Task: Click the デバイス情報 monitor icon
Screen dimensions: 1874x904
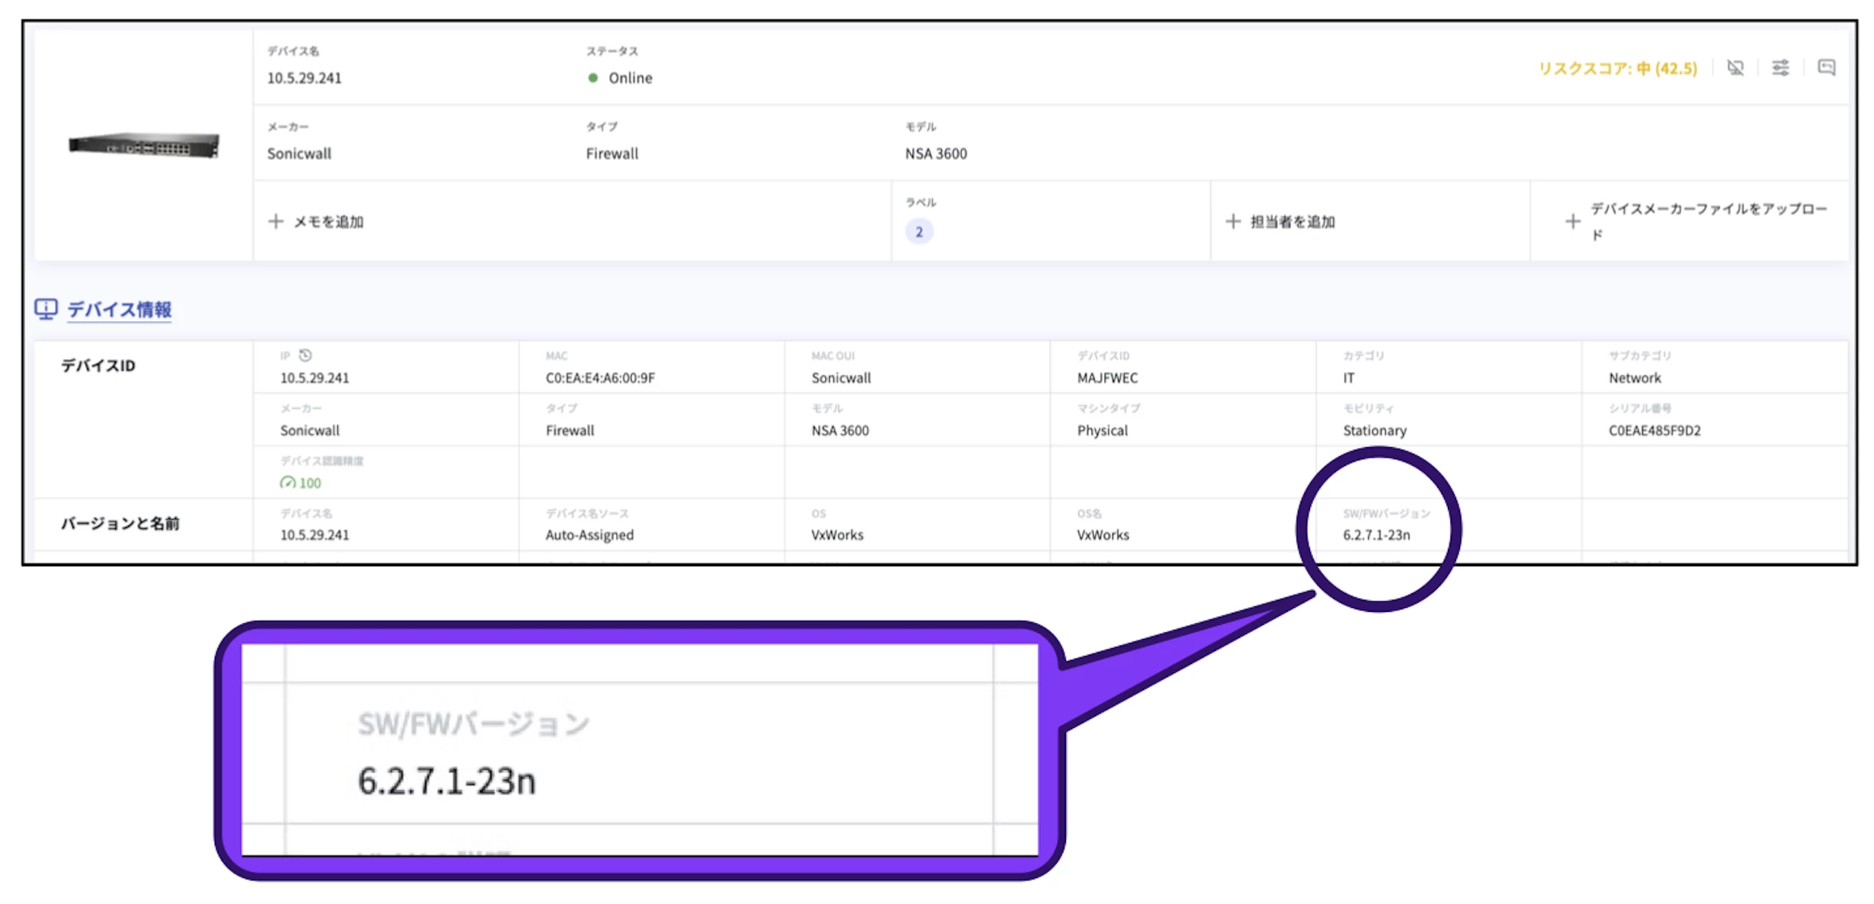Action: 46,309
